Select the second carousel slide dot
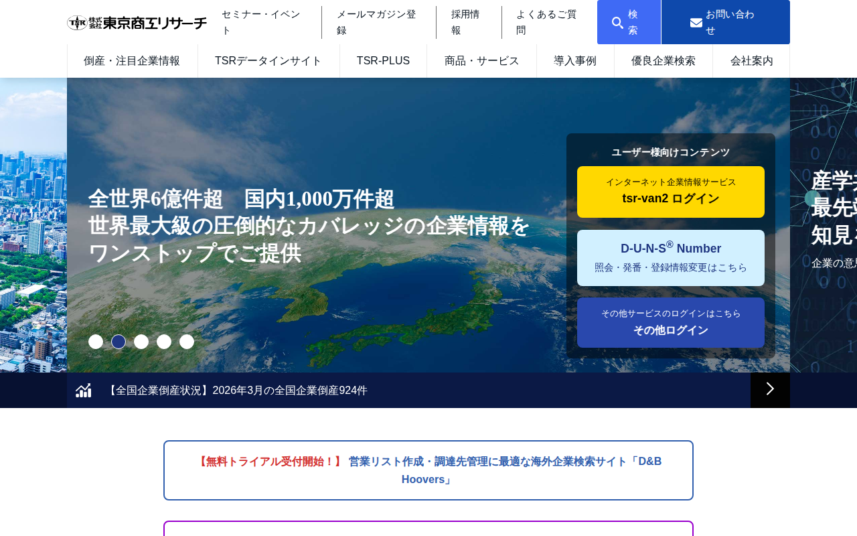This screenshot has width=857, height=536. [119, 342]
